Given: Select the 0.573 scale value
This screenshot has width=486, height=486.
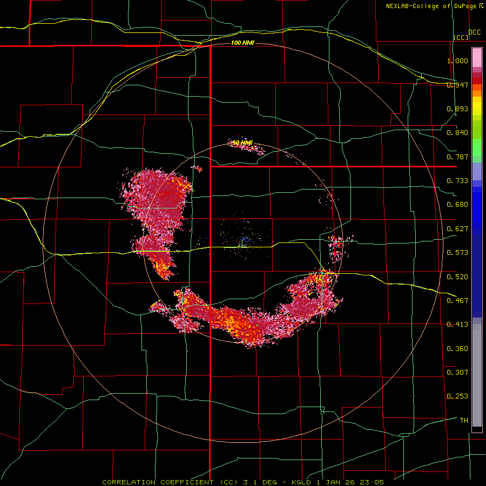Looking at the screenshot, I should coord(457,253).
